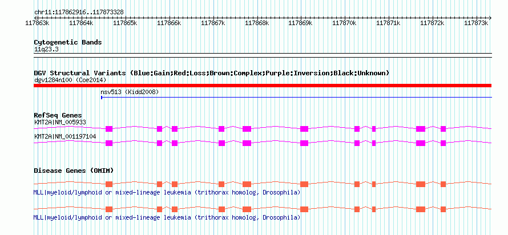Click the dgv1284n100 (Coe2014) variant label
The height and width of the screenshot is (235, 508).
70,80
